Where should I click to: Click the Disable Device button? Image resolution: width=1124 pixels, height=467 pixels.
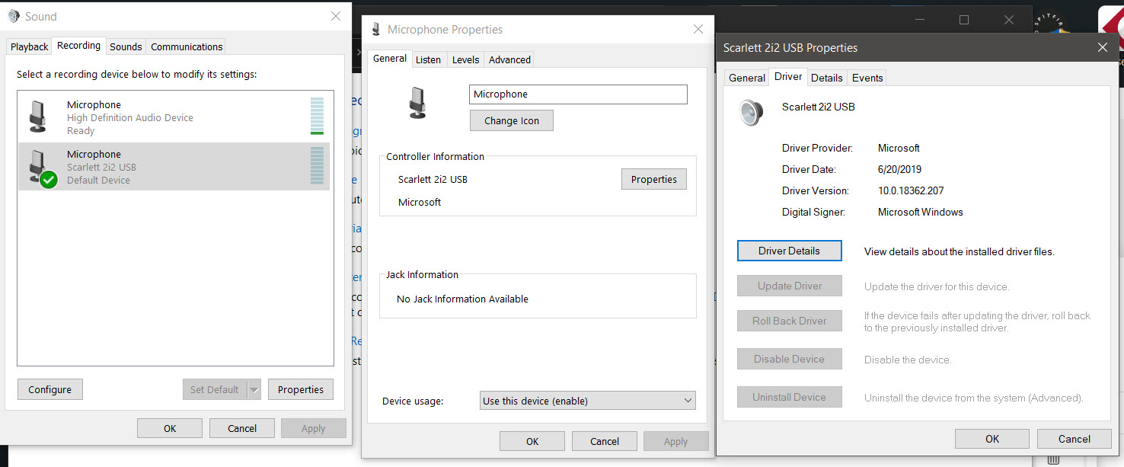(790, 359)
